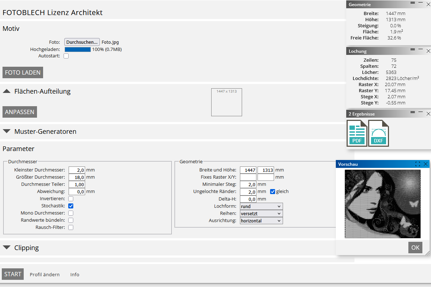The height and width of the screenshot is (287, 431).
Task: Select the Delta-H input field
Action: pos(248,199)
